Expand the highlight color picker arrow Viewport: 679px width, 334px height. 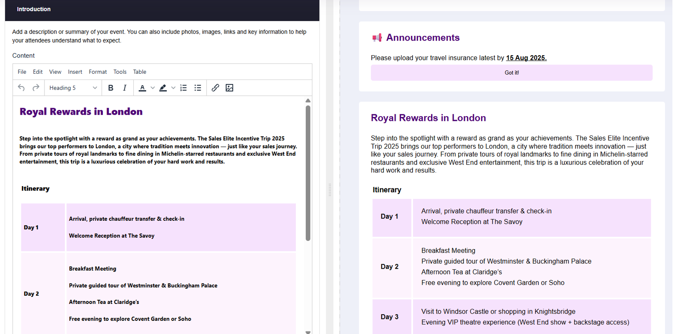click(x=173, y=88)
